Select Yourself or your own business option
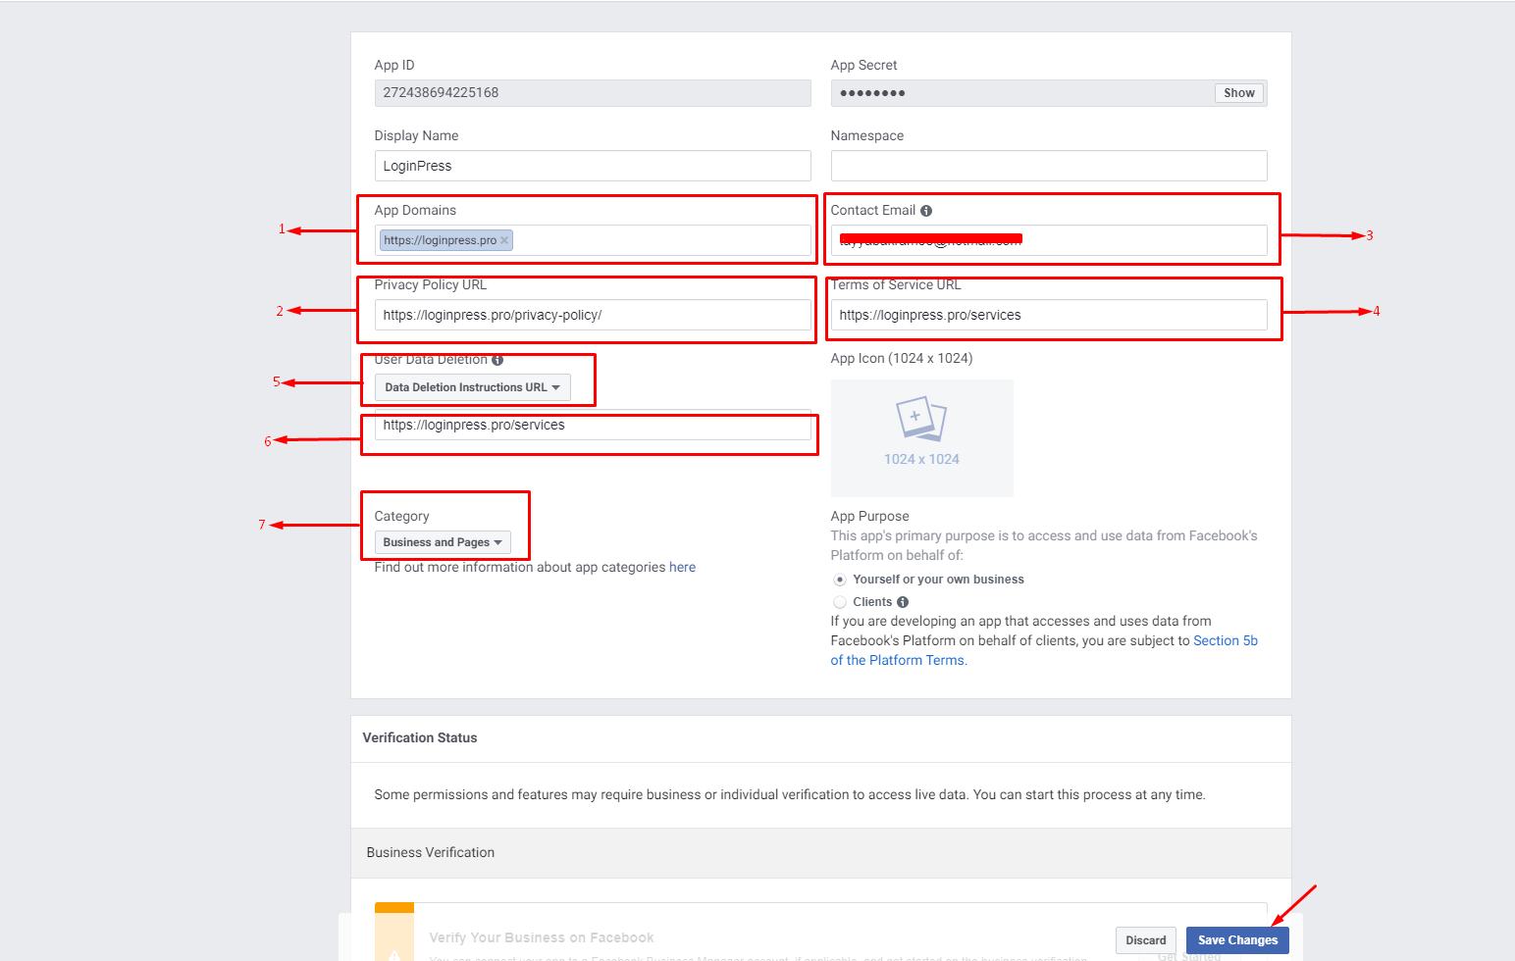The image size is (1515, 961). (840, 580)
